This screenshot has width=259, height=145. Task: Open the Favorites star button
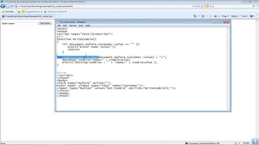click(8, 12)
